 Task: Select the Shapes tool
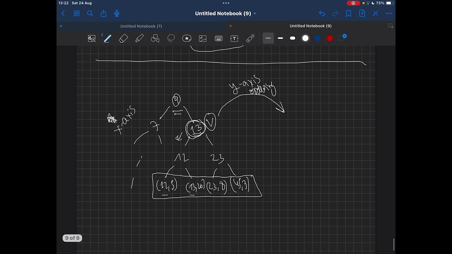tap(155, 38)
